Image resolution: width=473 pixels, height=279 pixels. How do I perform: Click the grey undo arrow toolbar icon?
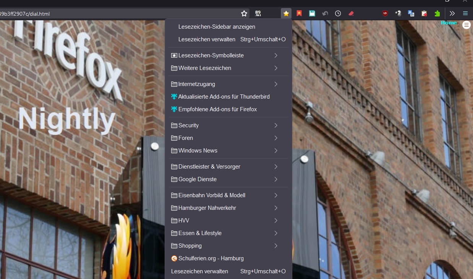point(325,14)
